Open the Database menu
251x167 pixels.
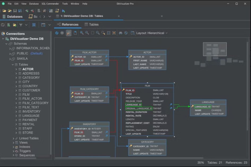[34, 3]
